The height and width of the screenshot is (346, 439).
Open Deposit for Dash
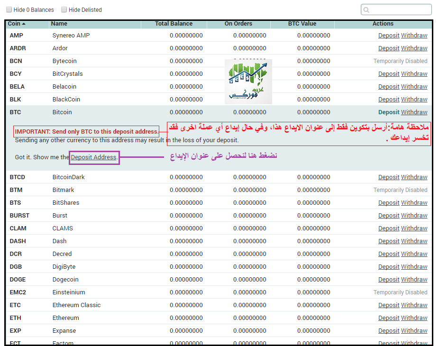389,241
